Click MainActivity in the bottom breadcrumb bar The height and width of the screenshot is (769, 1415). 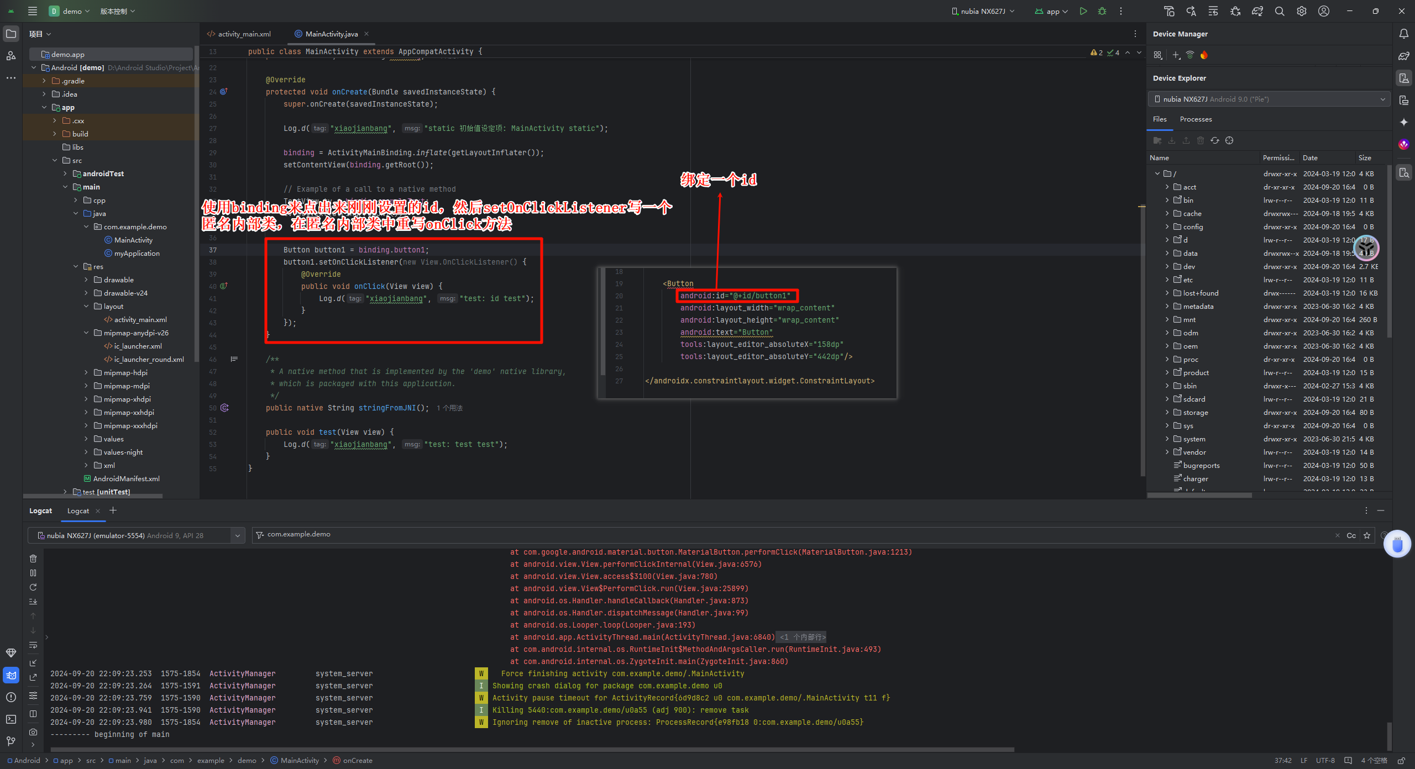click(x=300, y=761)
